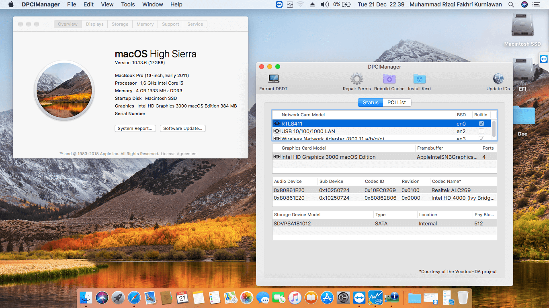Open Spotlight search in menu bar
The height and width of the screenshot is (308, 549).
point(511,4)
